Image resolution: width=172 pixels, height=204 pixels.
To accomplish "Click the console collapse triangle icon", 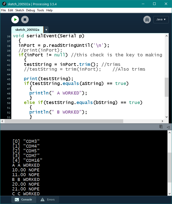I will coord(168,127).
